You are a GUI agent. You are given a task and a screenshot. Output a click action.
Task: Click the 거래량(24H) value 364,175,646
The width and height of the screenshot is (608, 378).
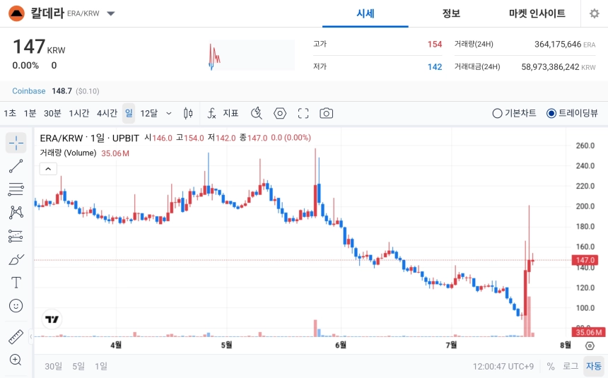558,45
